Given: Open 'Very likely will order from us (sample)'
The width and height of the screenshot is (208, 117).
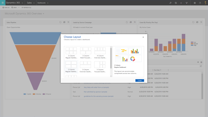Looking at the screenshot, I should coord(96,87).
